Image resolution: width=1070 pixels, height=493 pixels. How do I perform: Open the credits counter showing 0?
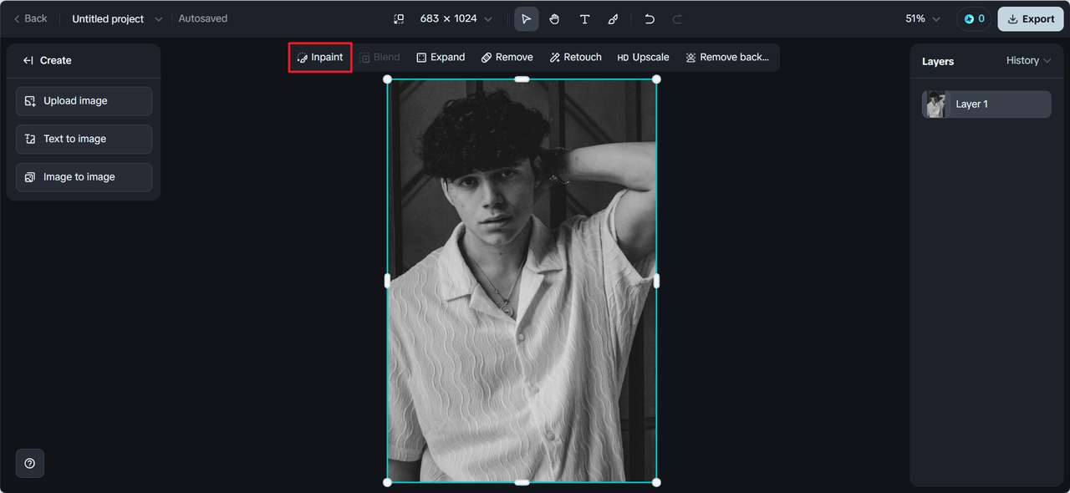pyautogui.click(x=974, y=18)
